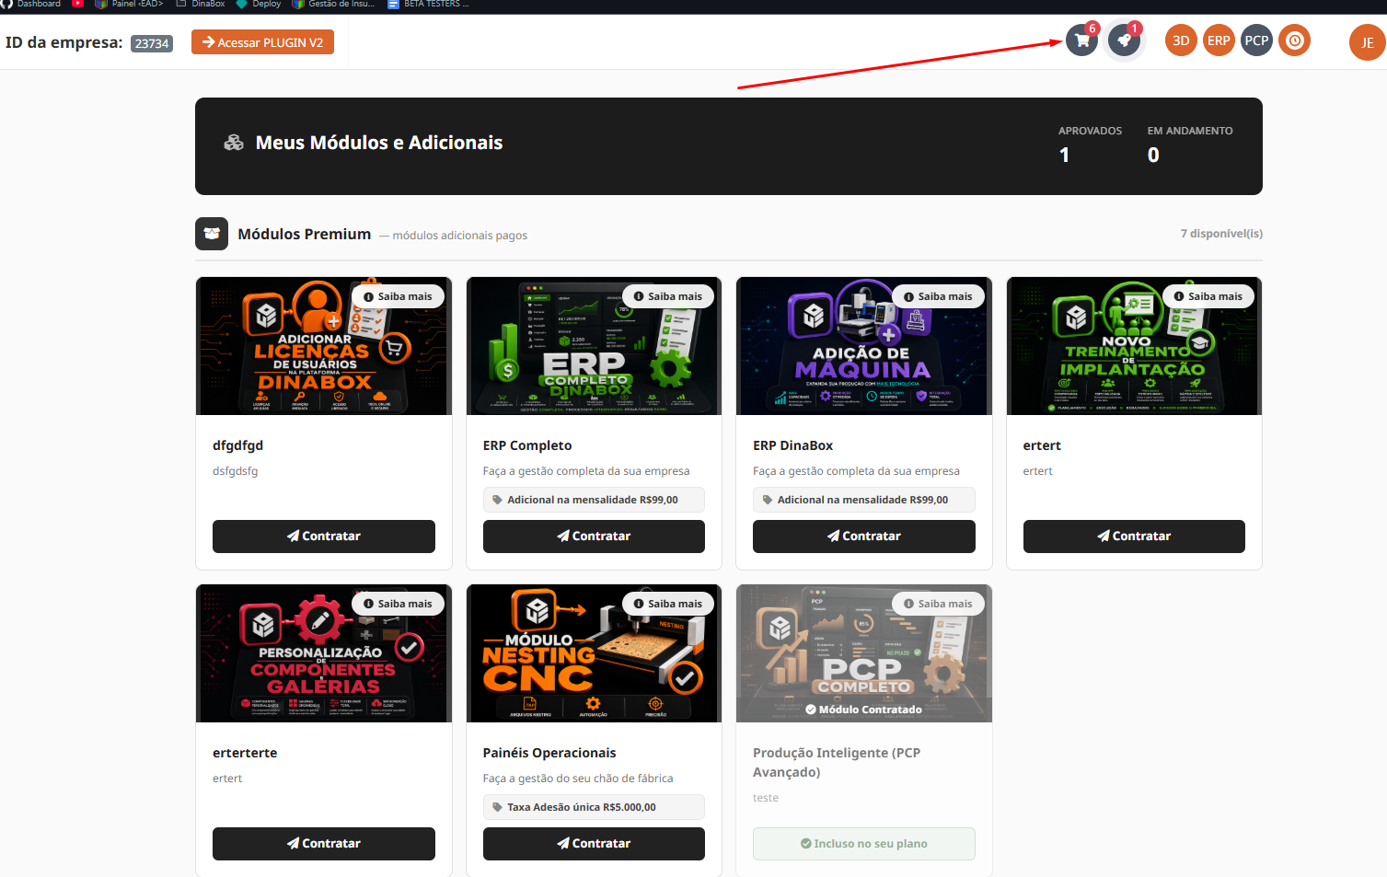
Task: Open the shopping cart with 6 items
Action: pos(1081,40)
